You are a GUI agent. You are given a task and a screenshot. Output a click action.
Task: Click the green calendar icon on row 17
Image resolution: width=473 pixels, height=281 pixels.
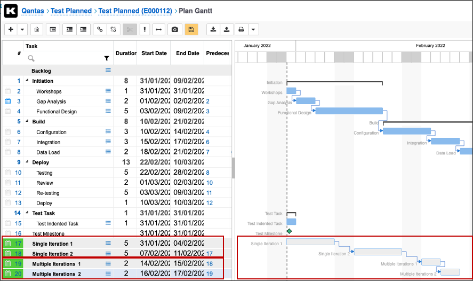coord(8,243)
